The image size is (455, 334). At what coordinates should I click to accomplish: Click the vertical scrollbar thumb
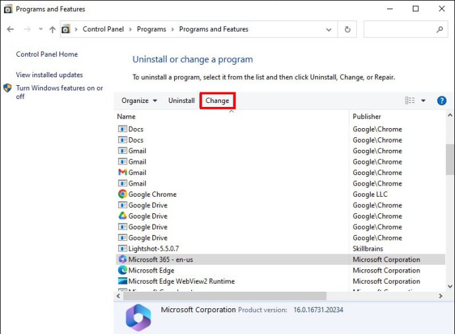click(x=450, y=159)
